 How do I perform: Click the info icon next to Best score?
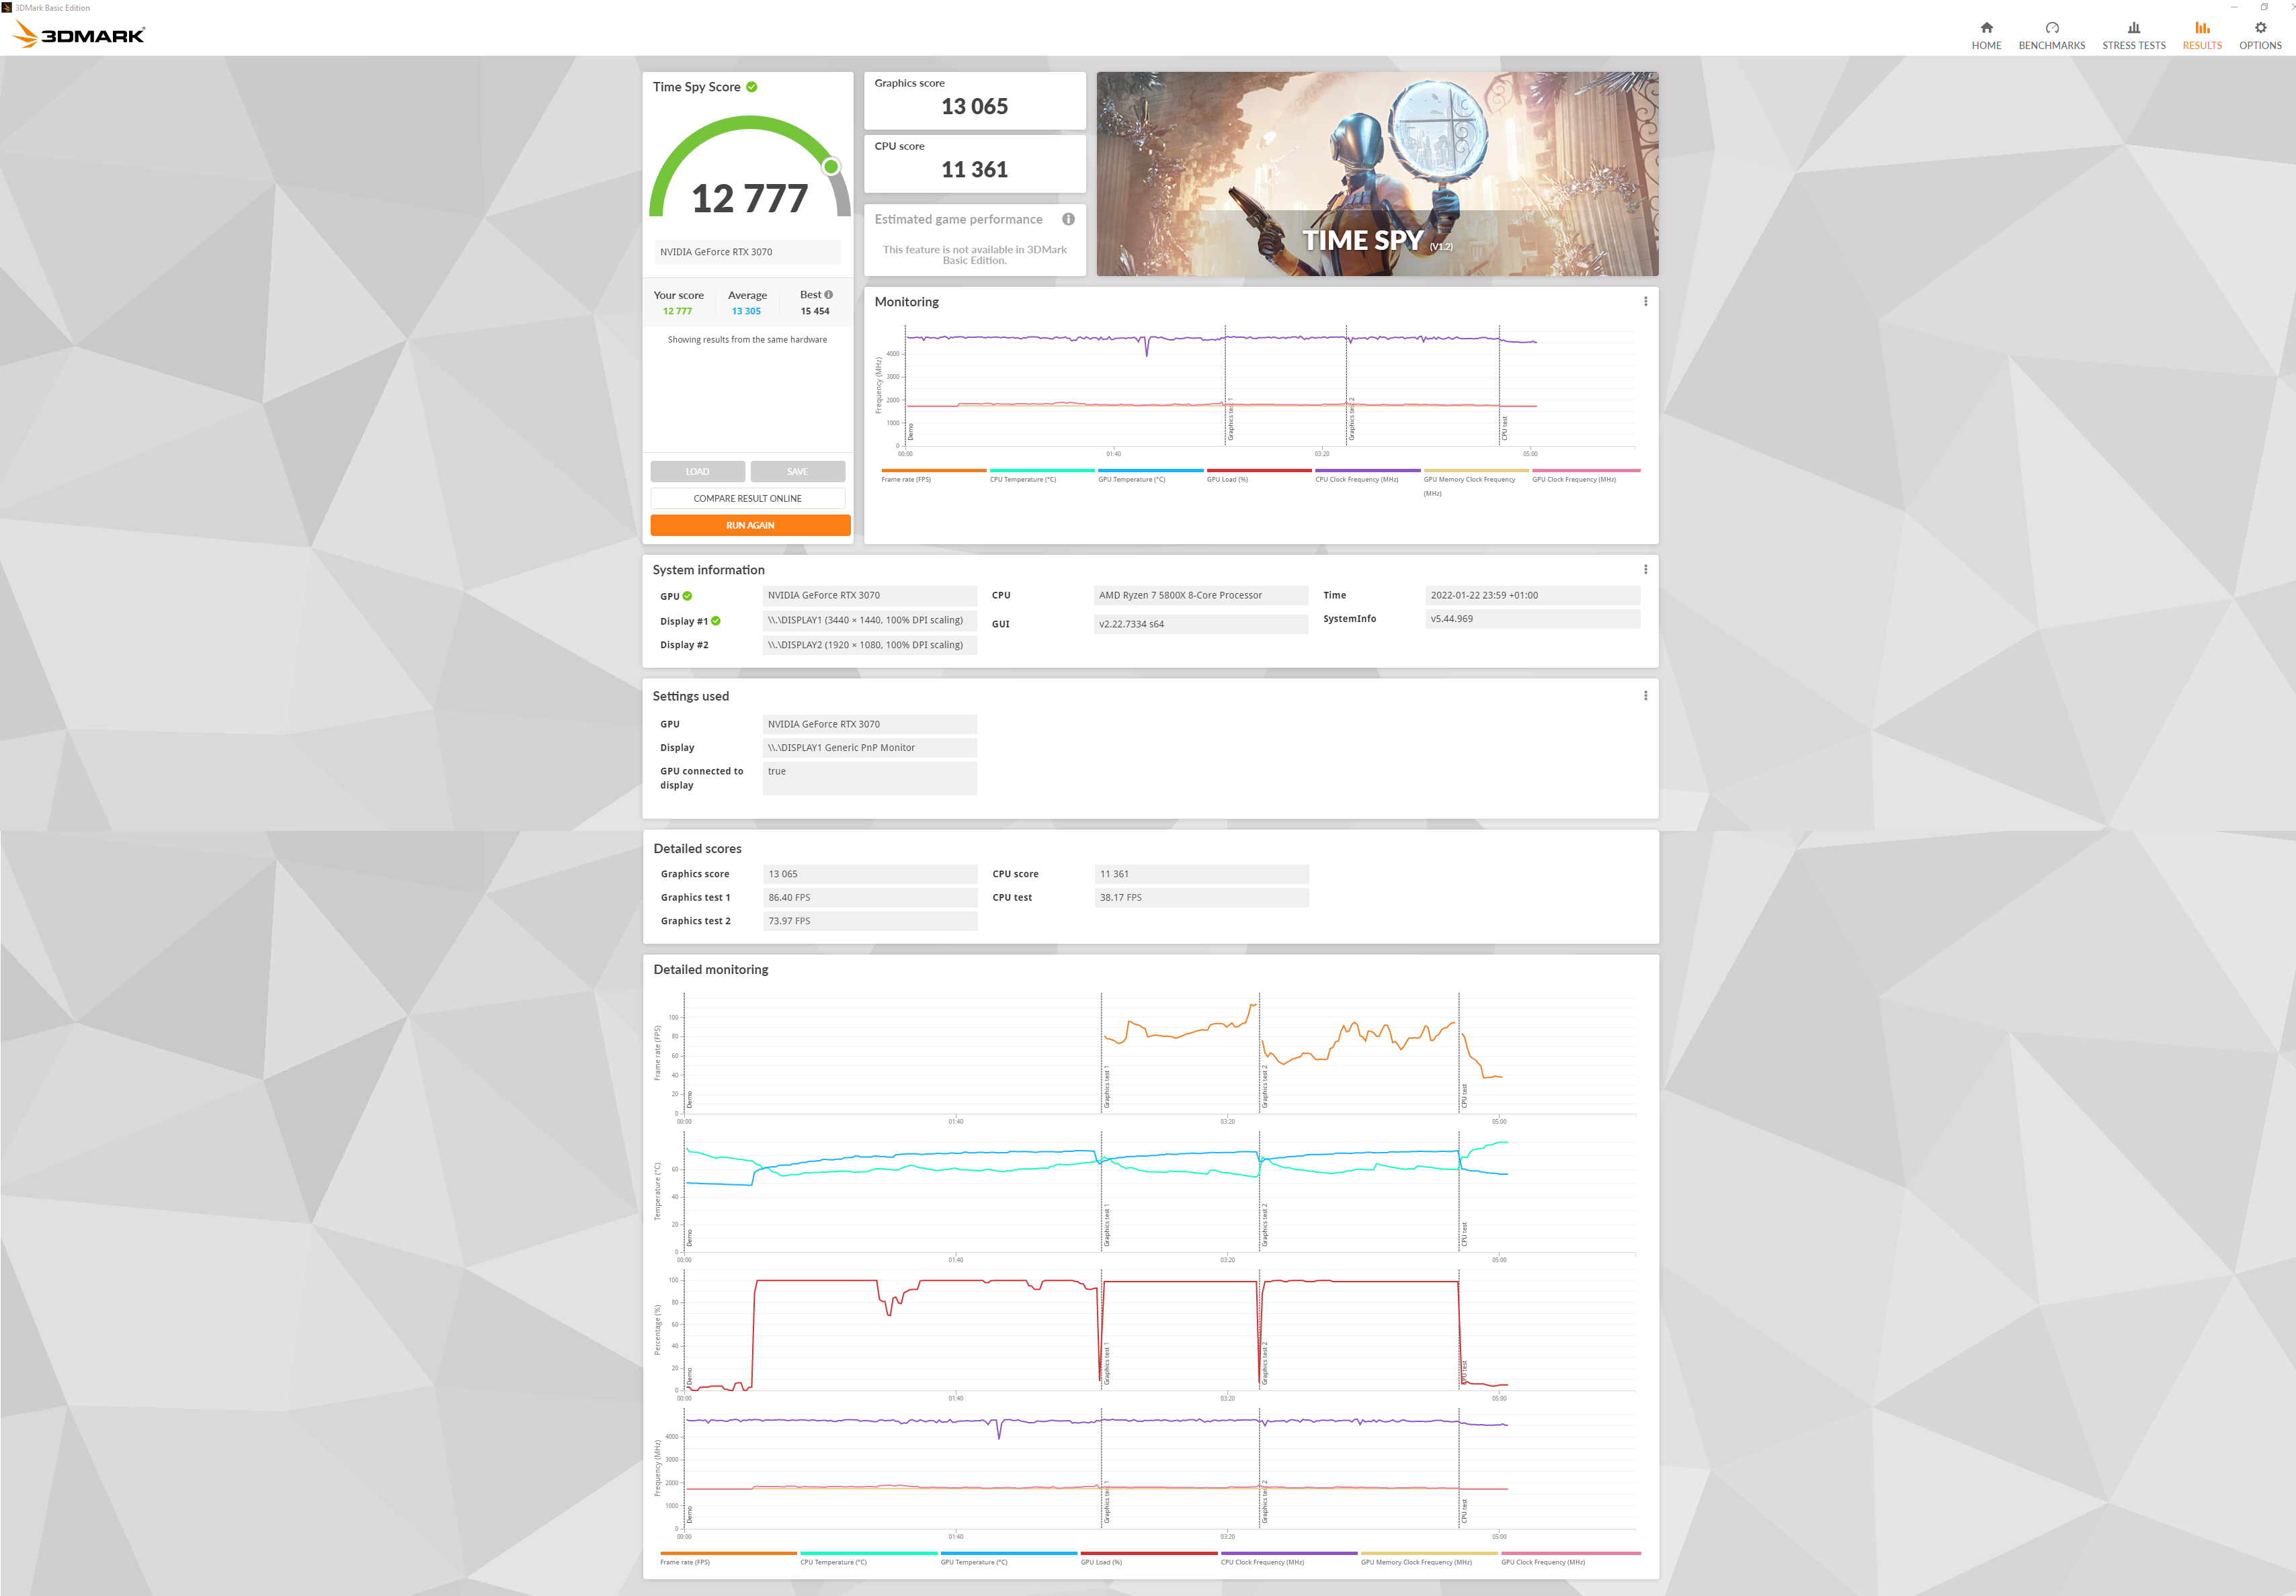[829, 294]
